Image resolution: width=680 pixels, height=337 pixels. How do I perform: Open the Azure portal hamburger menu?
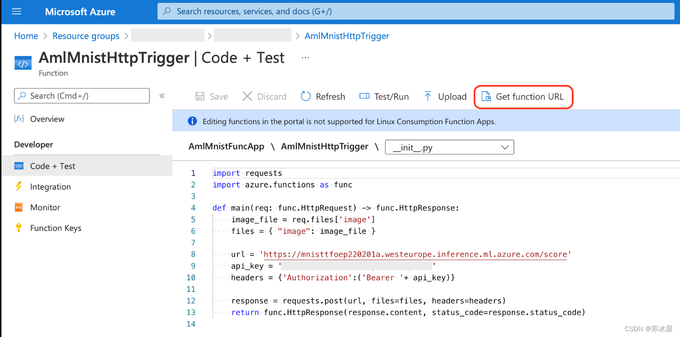[17, 12]
